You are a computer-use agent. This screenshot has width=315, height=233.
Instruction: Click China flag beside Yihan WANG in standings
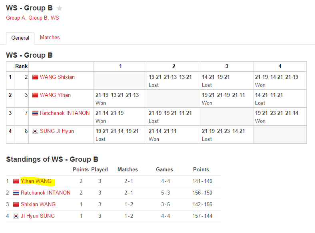click(x=16, y=181)
